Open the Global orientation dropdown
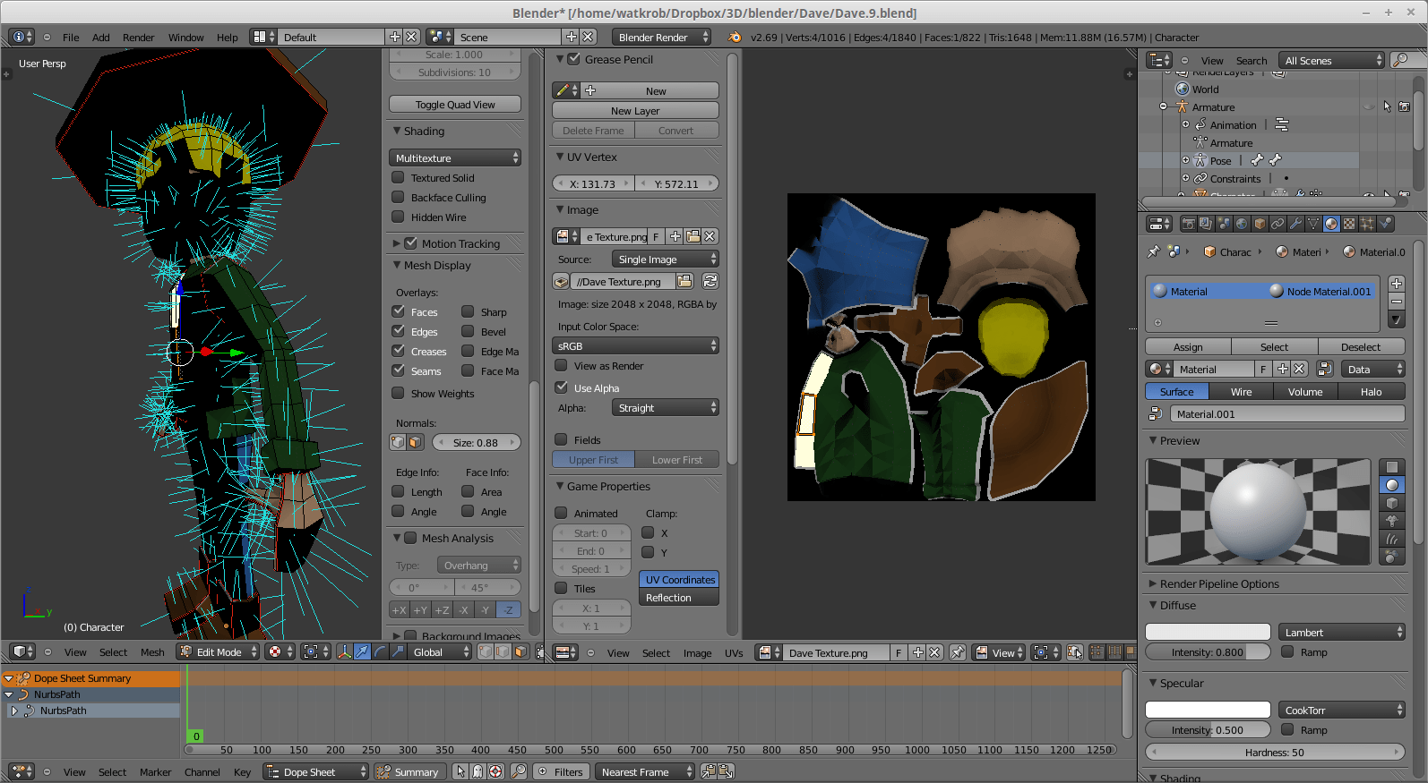1428x783 pixels. click(440, 652)
